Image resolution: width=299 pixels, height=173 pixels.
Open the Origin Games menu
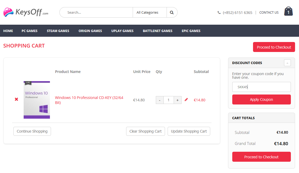click(x=90, y=31)
